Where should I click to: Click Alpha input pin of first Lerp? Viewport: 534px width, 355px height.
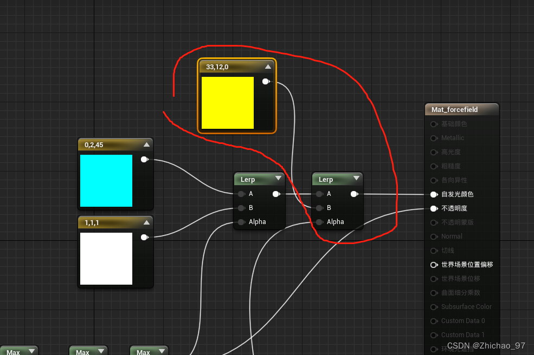tap(241, 222)
